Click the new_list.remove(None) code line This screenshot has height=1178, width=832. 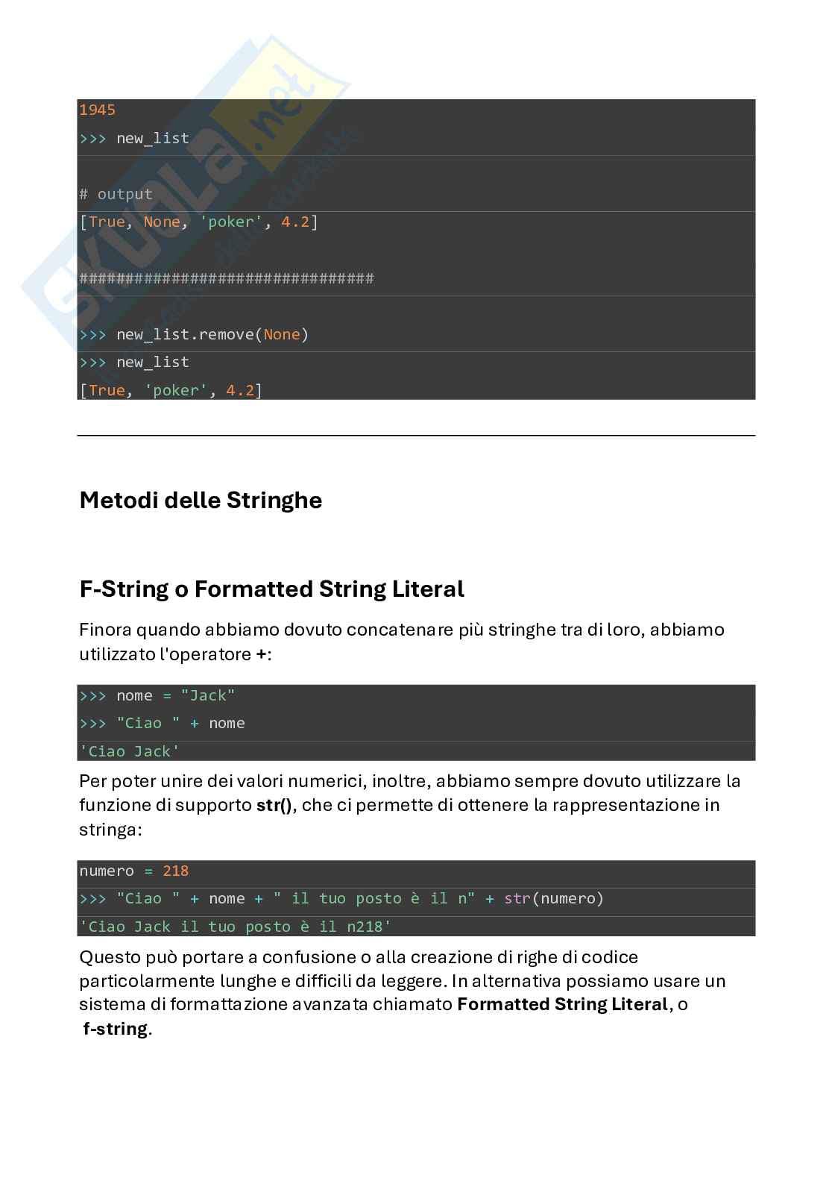(195, 334)
